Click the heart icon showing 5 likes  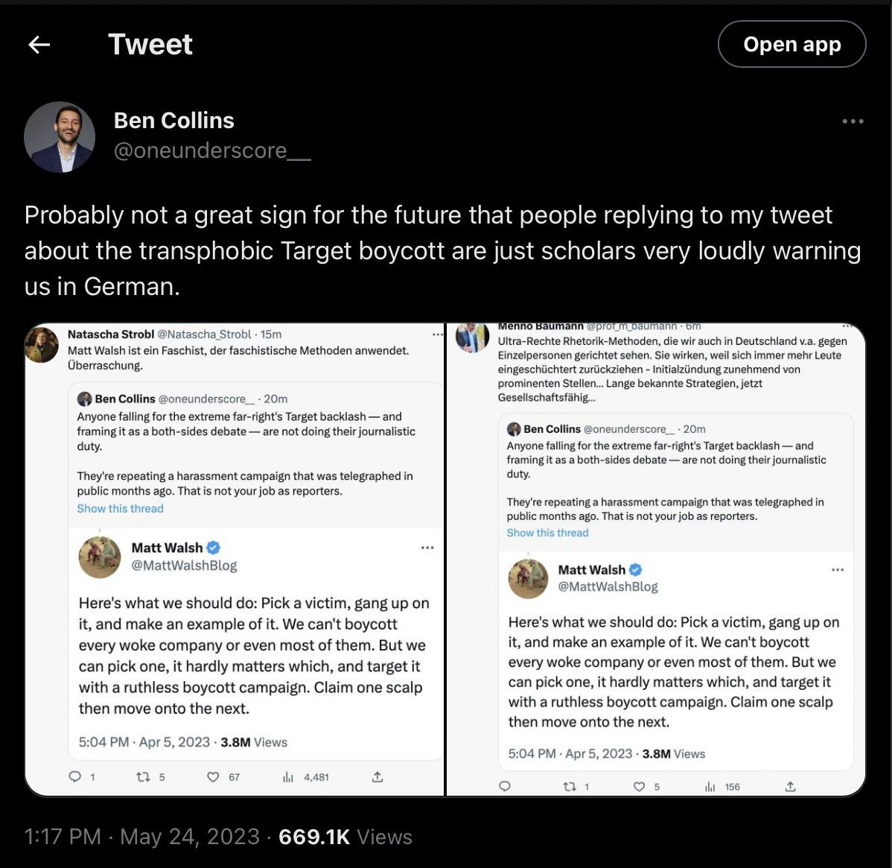tap(639, 787)
